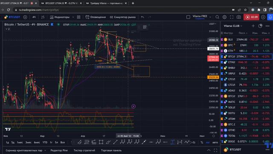Select the DOGE row in watchlist
This screenshot has width=273, height=154.
click(247, 142)
